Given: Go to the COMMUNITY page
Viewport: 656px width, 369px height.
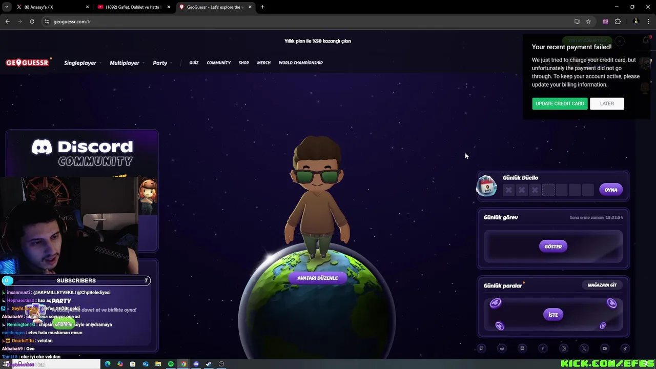Looking at the screenshot, I should [219, 63].
